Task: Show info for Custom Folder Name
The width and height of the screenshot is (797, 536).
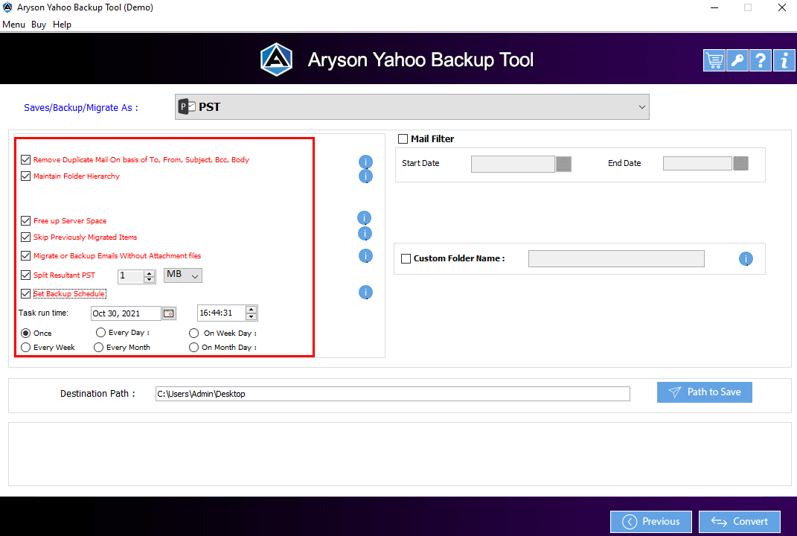Action: point(746,259)
